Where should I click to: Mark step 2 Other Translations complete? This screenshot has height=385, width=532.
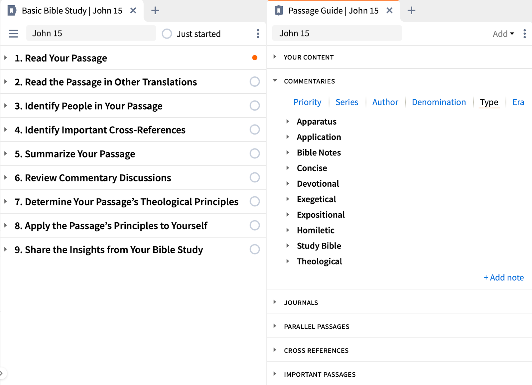click(255, 82)
